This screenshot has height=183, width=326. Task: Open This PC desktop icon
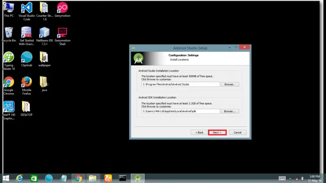click(x=9, y=10)
